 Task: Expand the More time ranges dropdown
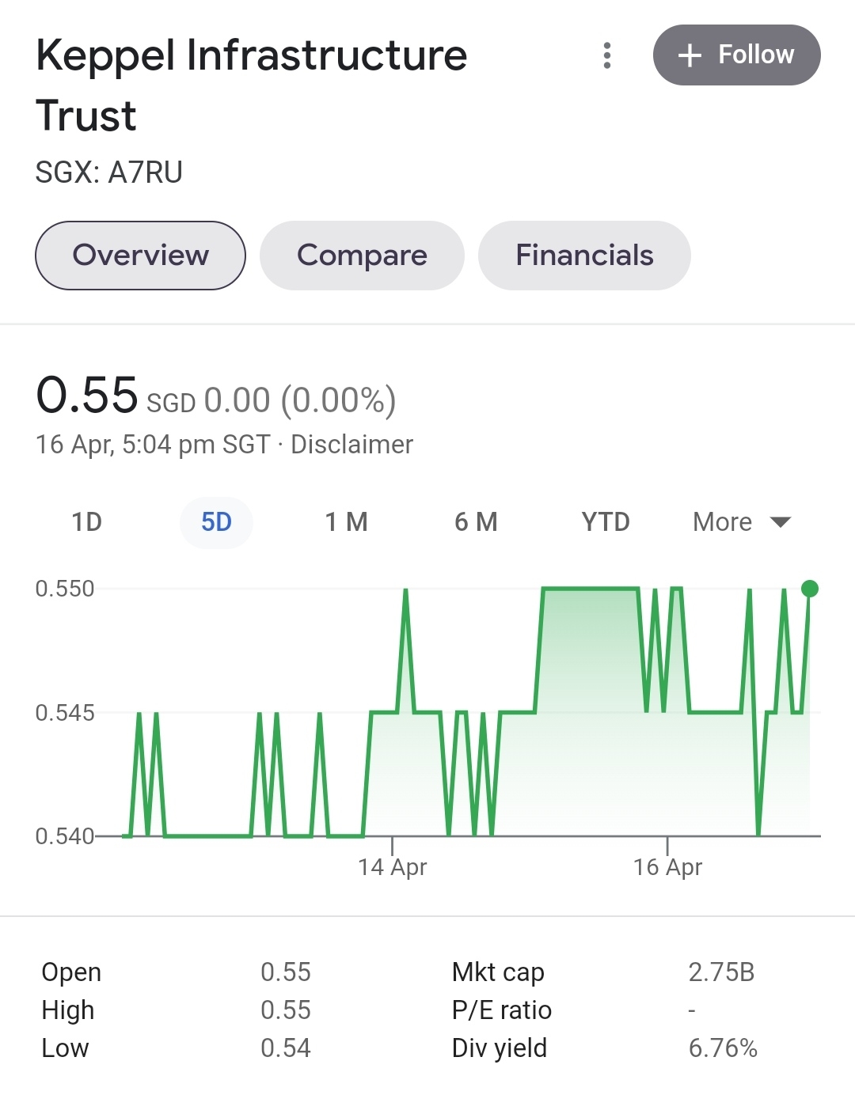pyautogui.click(x=742, y=522)
